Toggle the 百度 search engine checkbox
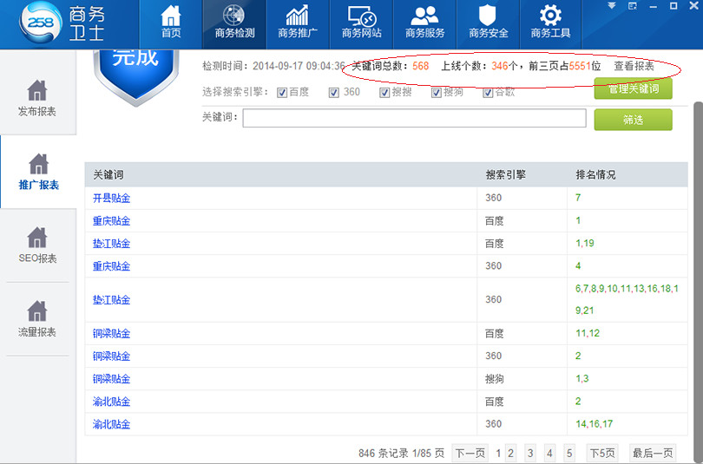Viewport: 703px width, 464px height. [281, 93]
